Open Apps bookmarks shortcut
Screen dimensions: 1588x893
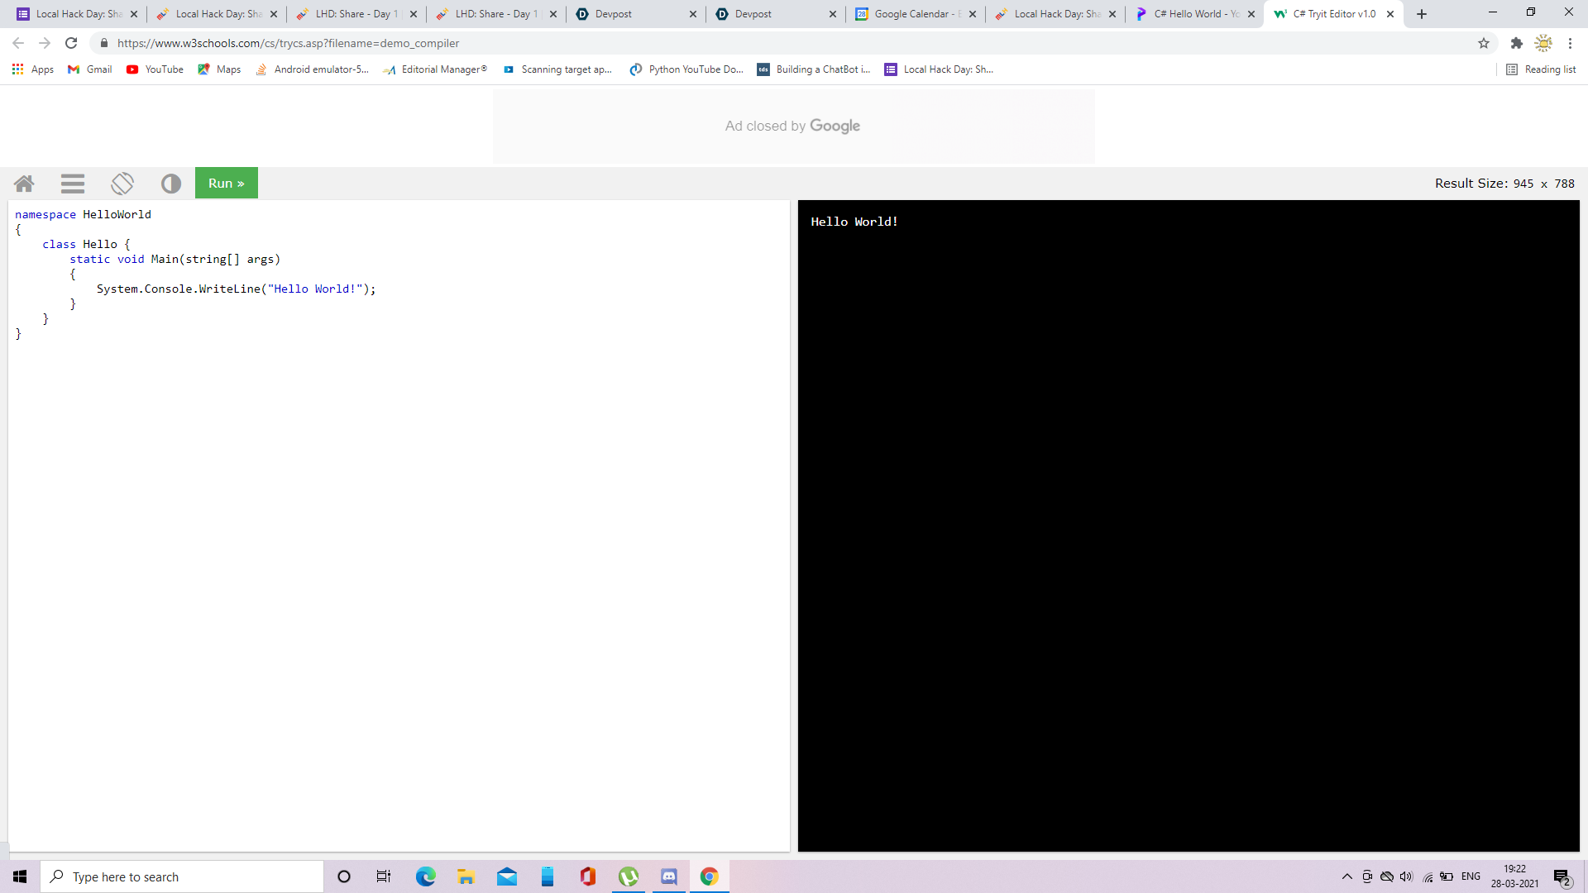33,69
